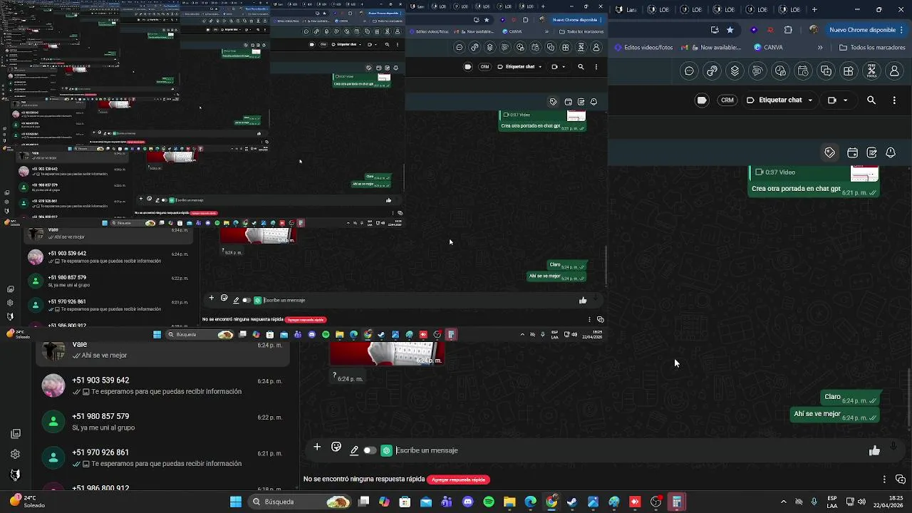Expand the full-size hidden bookmarks double chevron
Image resolution: width=912 pixels, height=513 pixels.
(820, 48)
